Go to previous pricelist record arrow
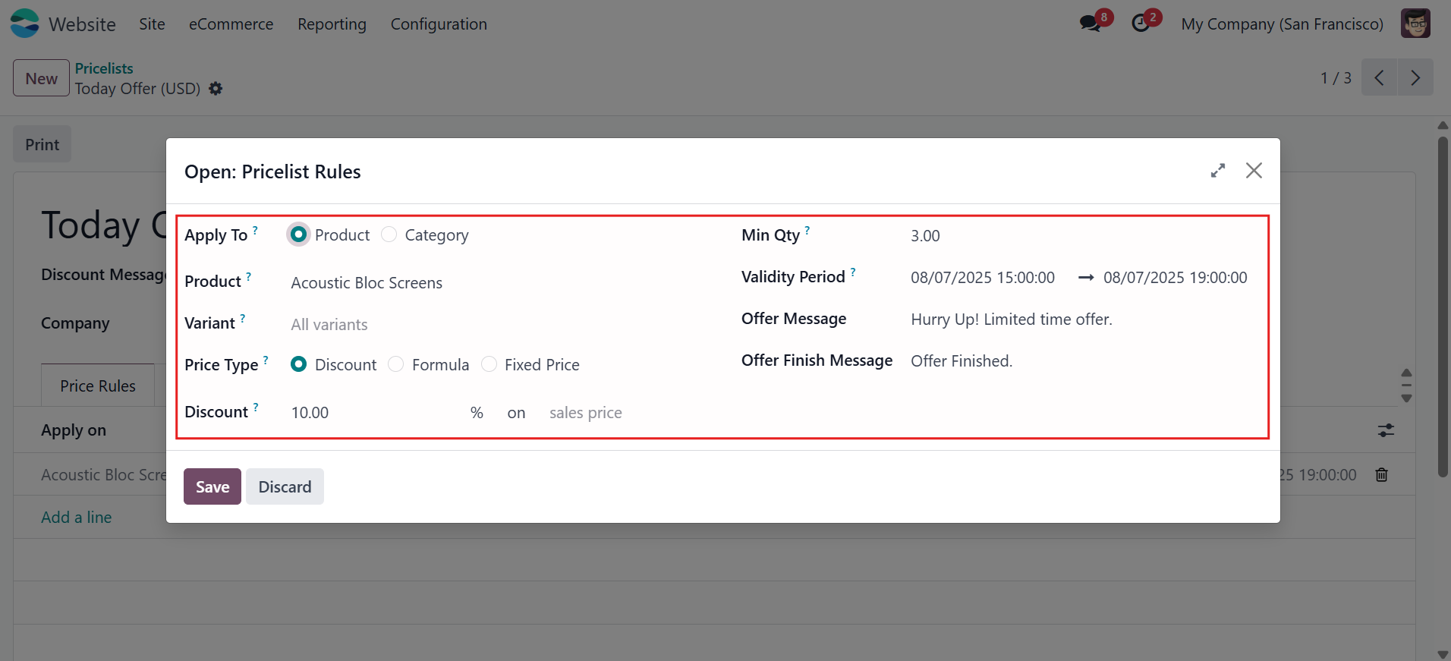 point(1379,77)
